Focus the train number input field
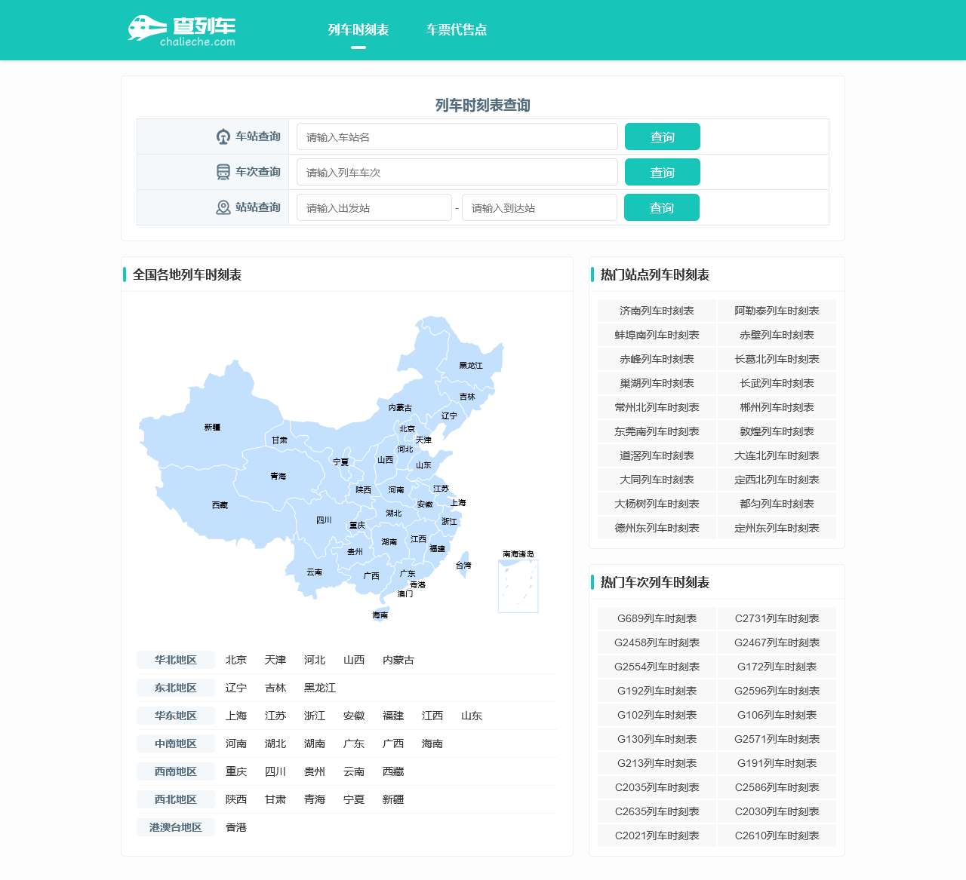This screenshot has height=880, width=966. tap(457, 172)
